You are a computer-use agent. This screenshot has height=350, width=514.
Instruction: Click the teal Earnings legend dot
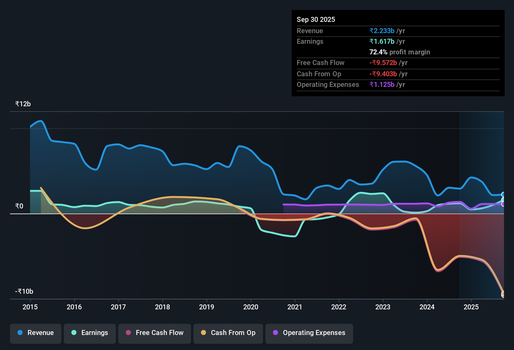74,333
